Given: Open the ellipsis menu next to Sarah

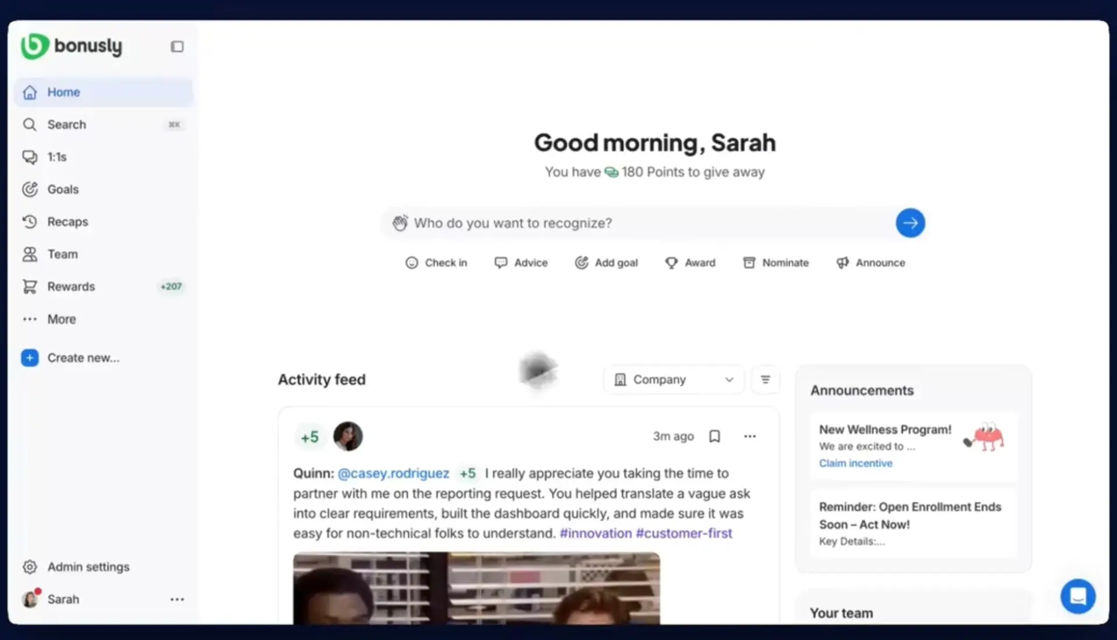Looking at the screenshot, I should click(177, 599).
